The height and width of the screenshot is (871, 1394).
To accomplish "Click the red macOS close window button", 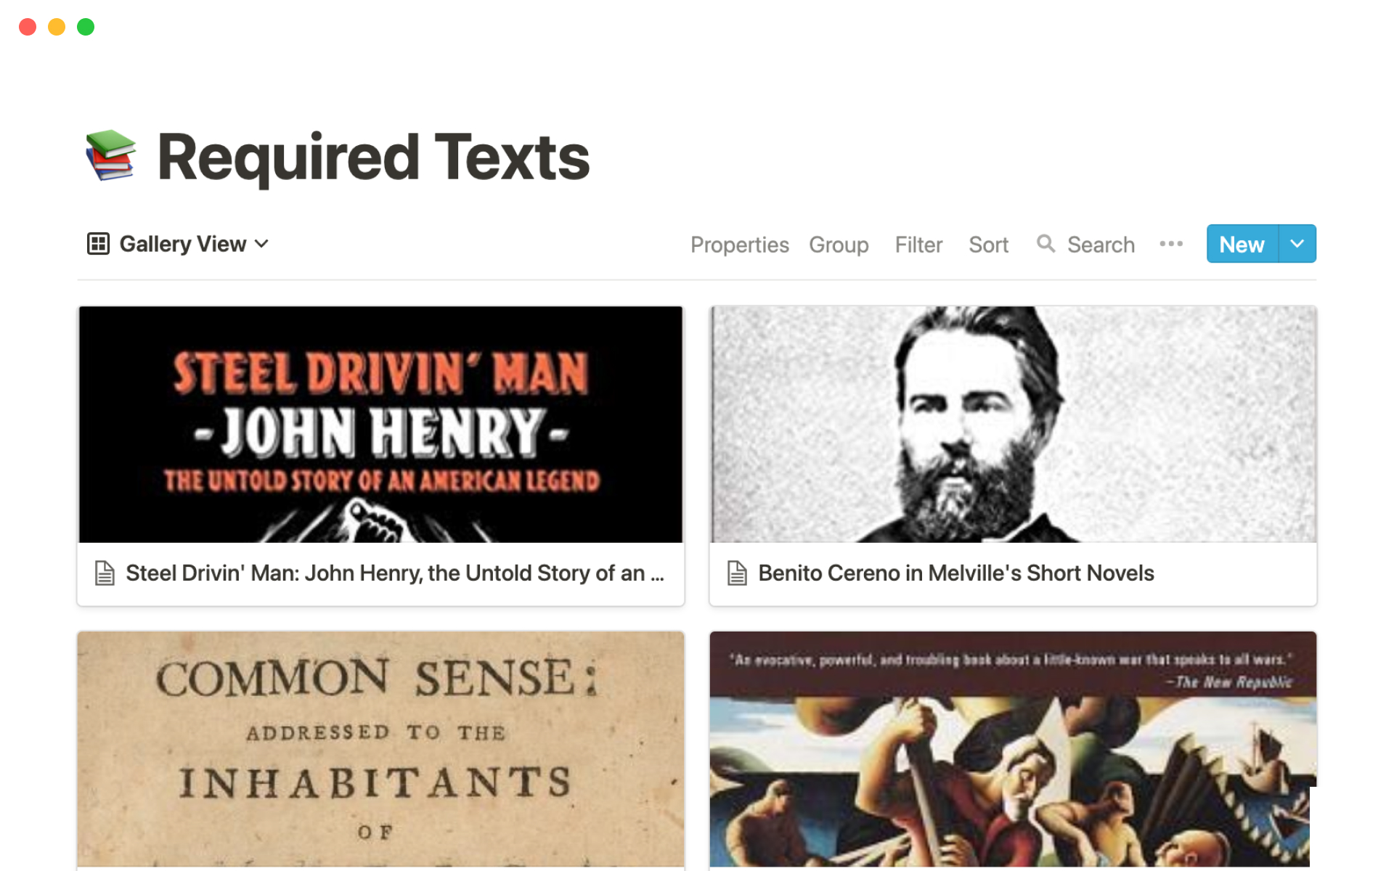I will click(x=28, y=27).
